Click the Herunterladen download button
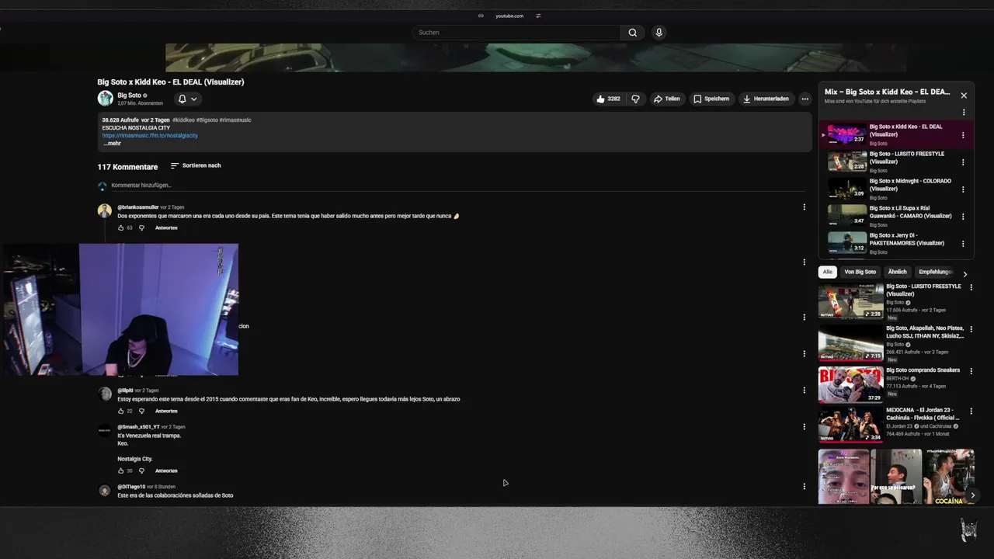Viewport: 994px width, 559px height. 766,99
